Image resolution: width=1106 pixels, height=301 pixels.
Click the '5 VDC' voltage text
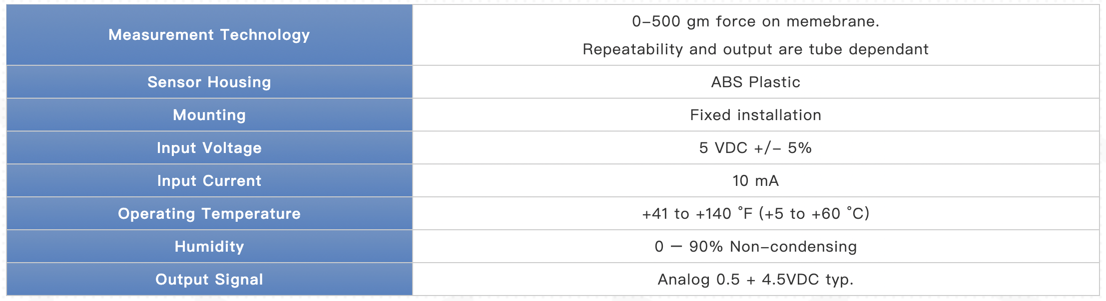pyautogui.click(x=723, y=148)
